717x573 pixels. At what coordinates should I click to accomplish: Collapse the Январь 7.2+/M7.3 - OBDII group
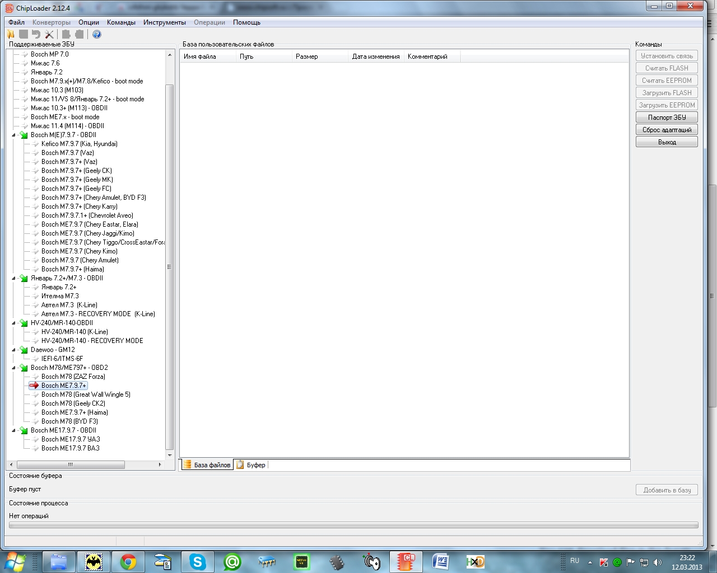14,278
